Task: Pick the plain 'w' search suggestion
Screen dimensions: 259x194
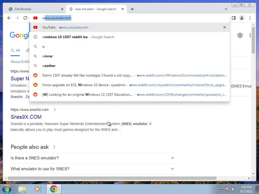Action: point(129,46)
